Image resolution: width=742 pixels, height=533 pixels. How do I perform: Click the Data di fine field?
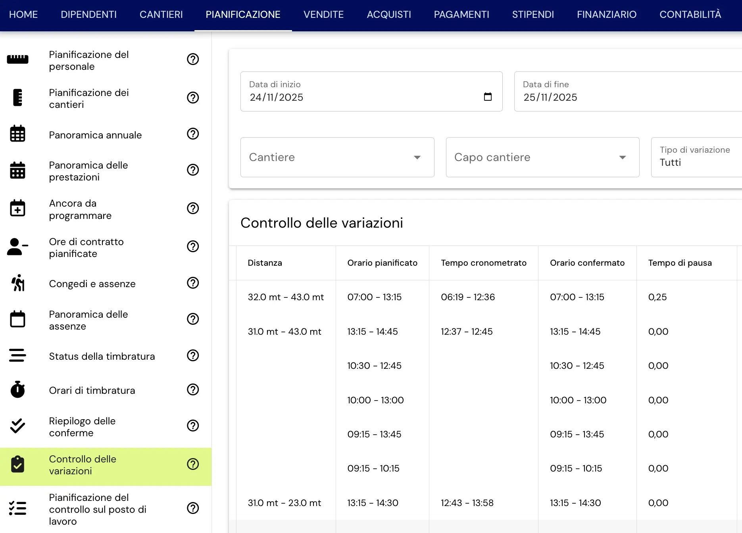[628, 92]
